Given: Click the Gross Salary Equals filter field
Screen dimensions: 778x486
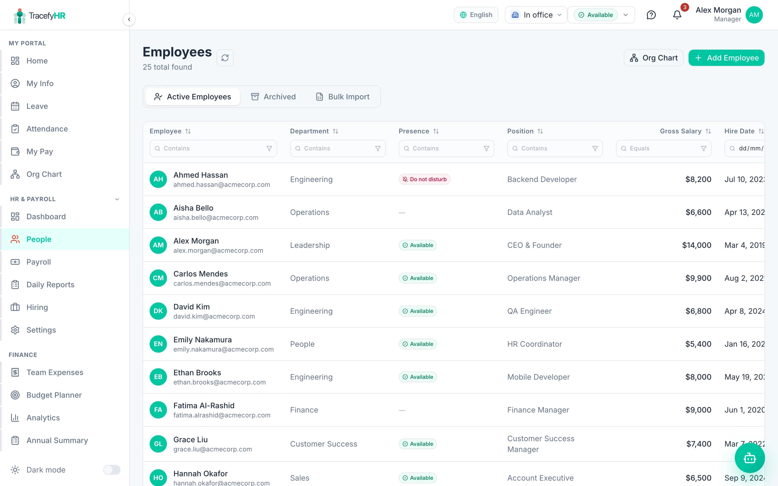Looking at the screenshot, I should click(x=663, y=148).
